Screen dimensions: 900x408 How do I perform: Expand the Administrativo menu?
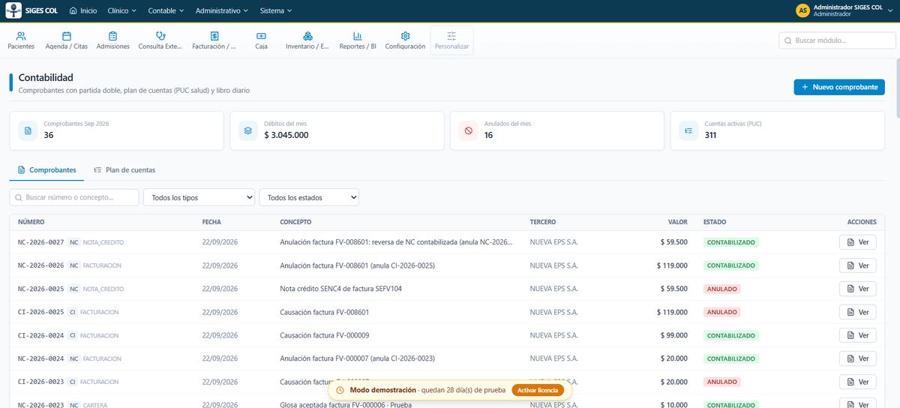tap(223, 10)
